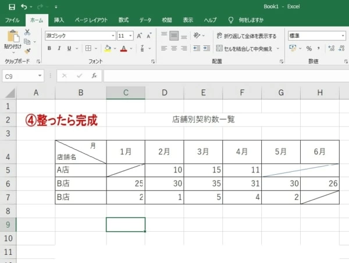Expand the Paste options arrow under 貼り付け
349x263 pixels.
13,53
